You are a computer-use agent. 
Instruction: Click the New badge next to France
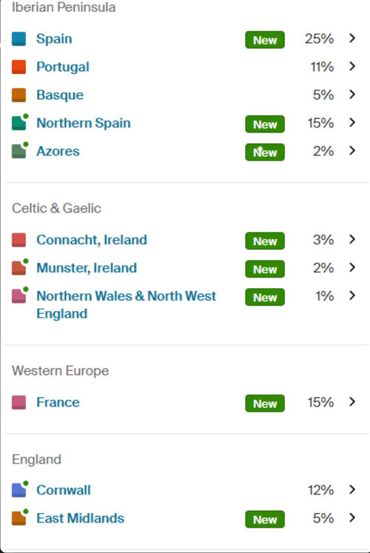[x=265, y=403]
